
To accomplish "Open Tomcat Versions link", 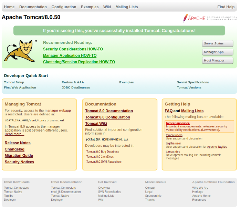I will pyautogui.click(x=189, y=87).
